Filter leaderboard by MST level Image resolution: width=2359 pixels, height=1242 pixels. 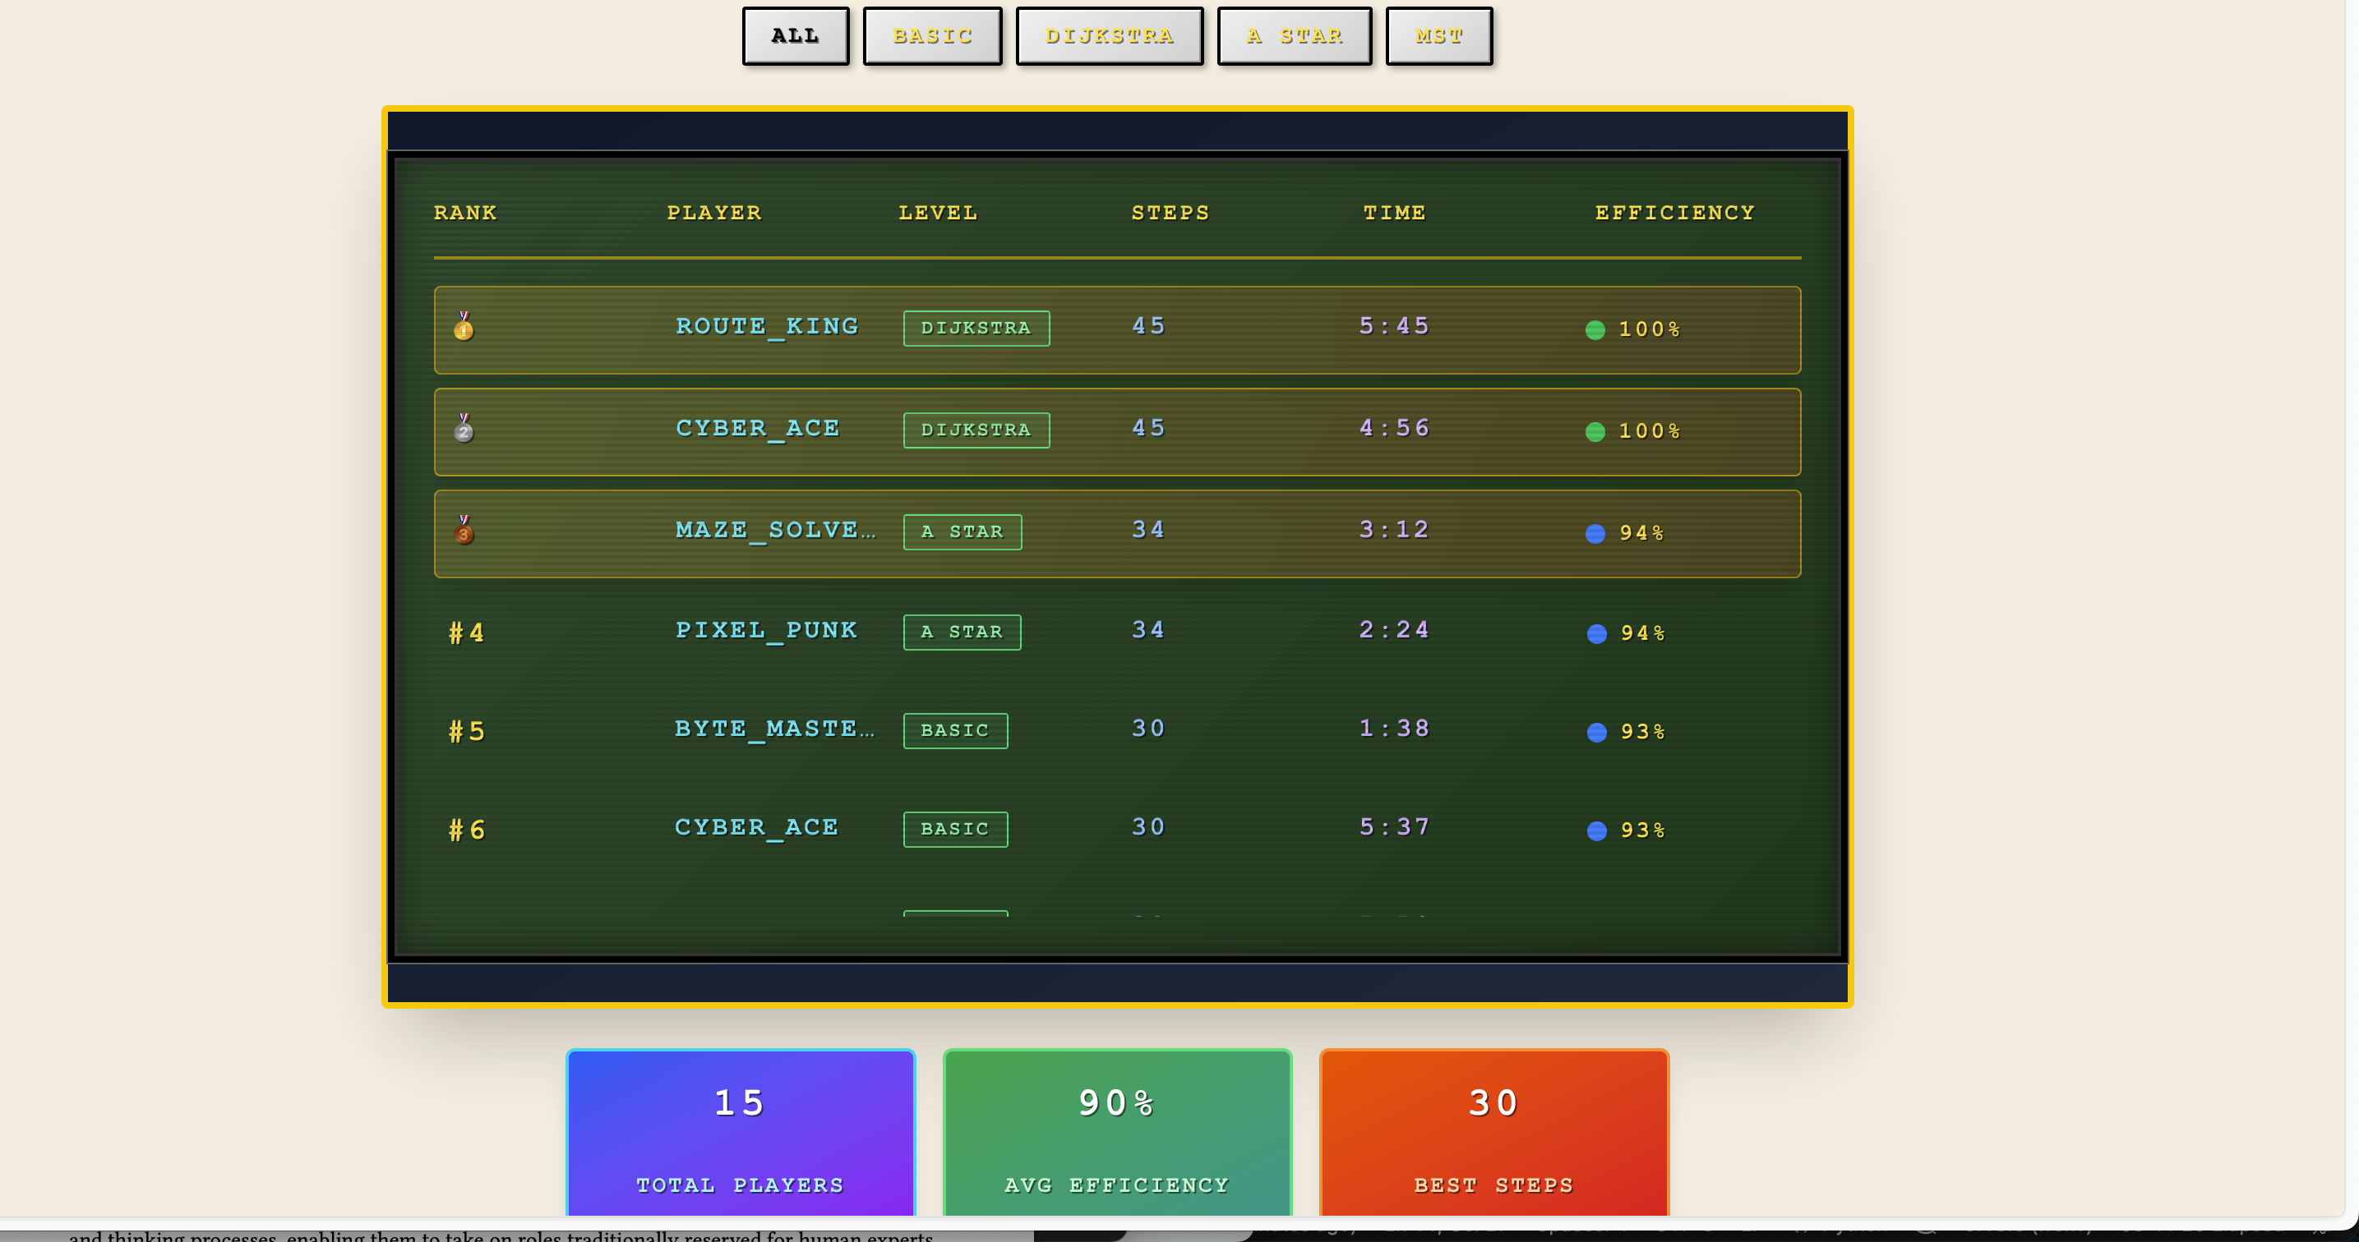tap(1438, 37)
